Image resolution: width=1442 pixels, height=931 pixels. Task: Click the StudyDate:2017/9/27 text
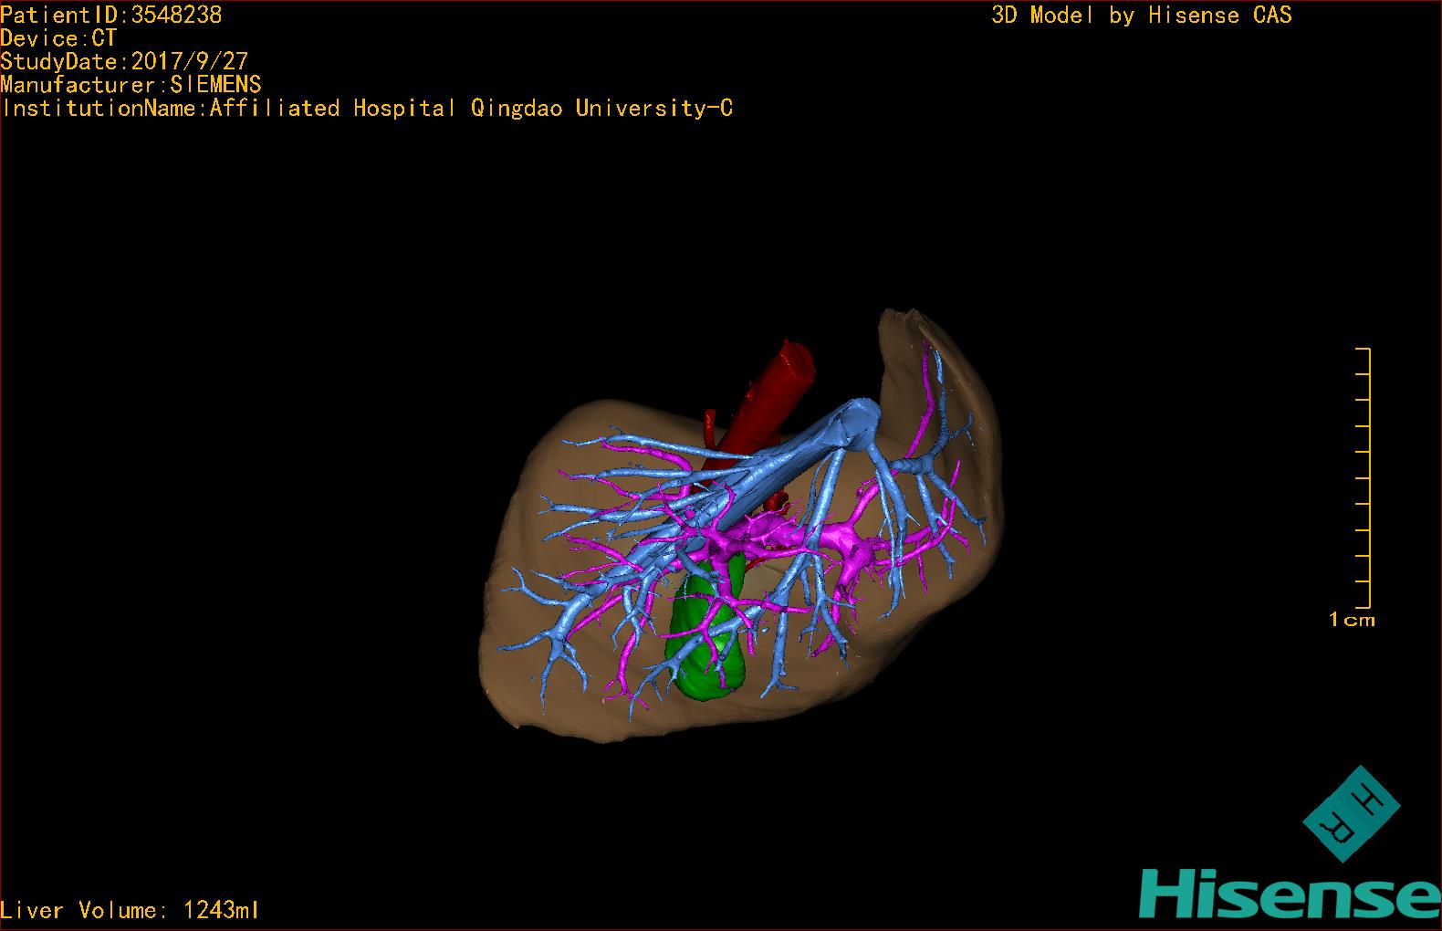[x=124, y=61]
